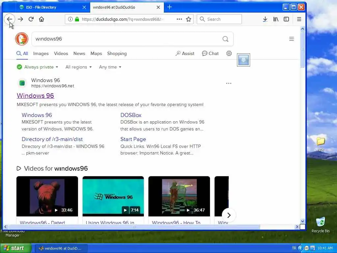This screenshot has width=337, height=253.
Task: Show site information icon in address bar
Action: point(70,19)
